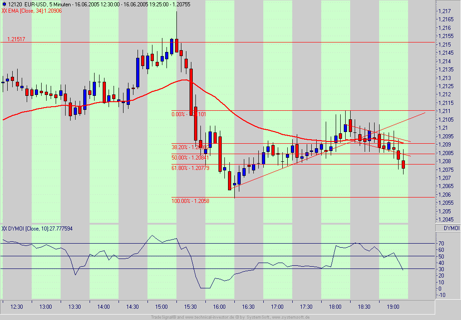Click the 1,206 price axis label

point(445,195)
